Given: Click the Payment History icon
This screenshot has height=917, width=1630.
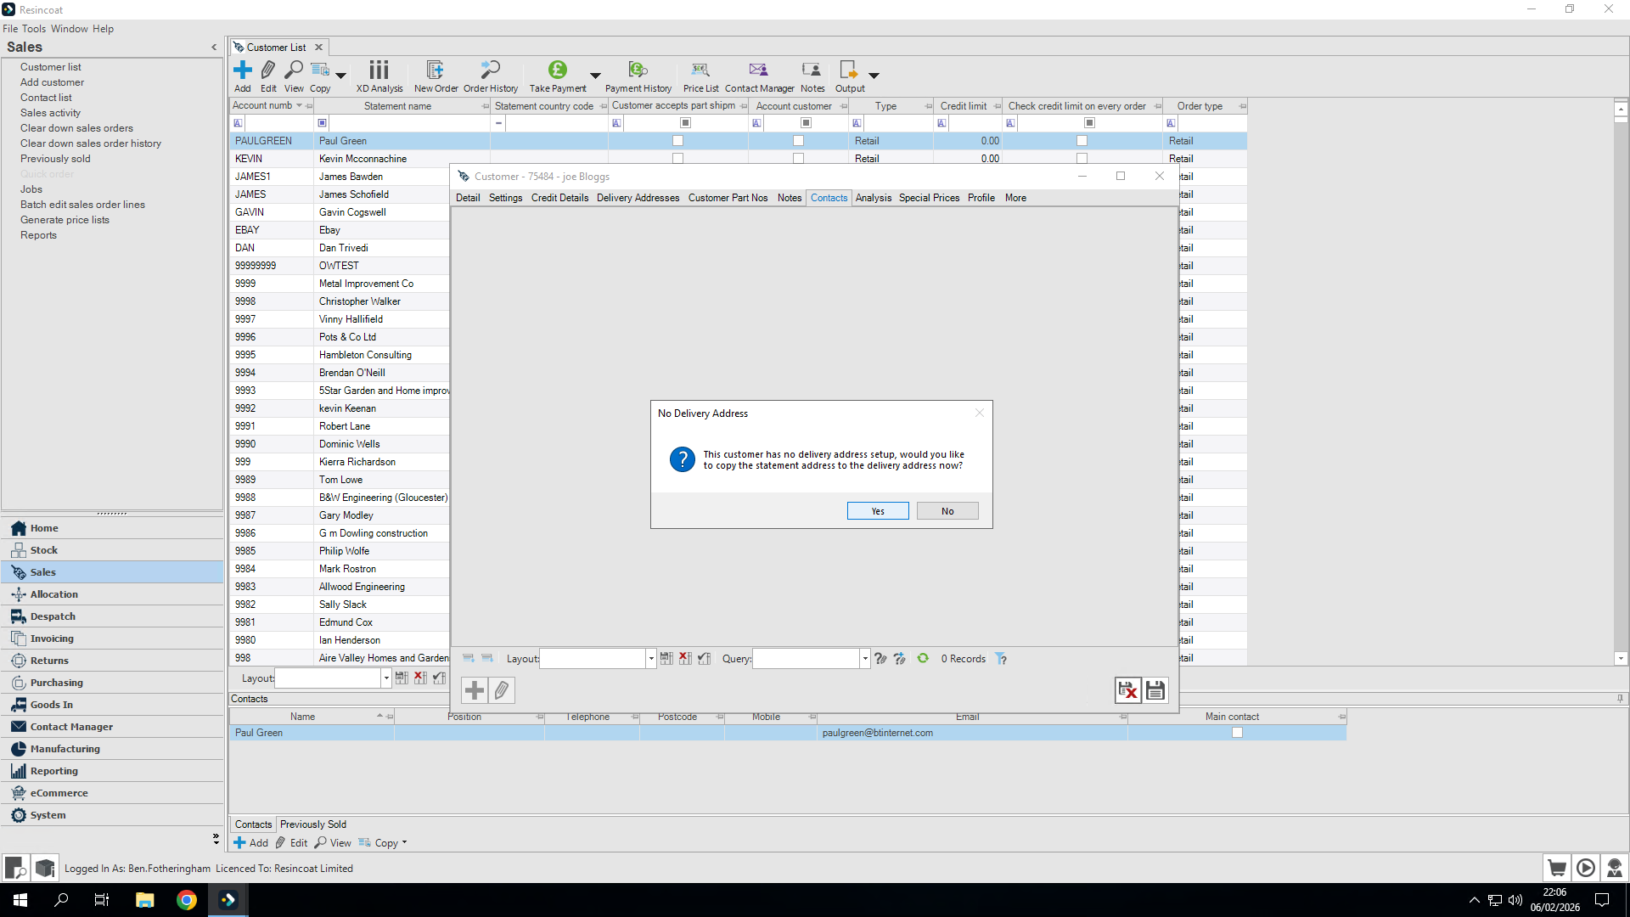Looking at the screenshot, I should [638, 76].
